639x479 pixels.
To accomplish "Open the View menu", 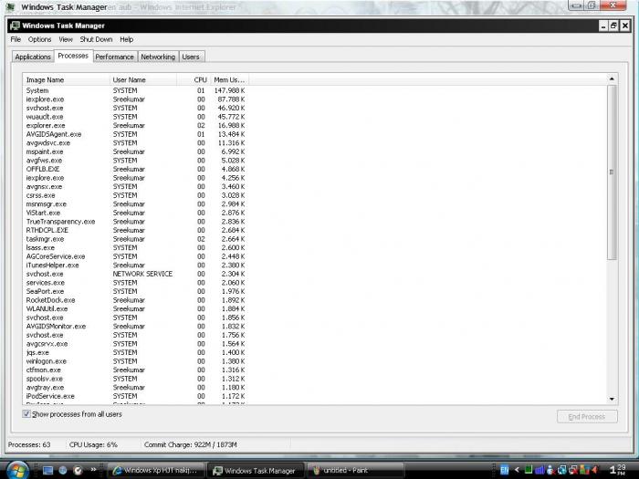I will click(x=66, y=39).
